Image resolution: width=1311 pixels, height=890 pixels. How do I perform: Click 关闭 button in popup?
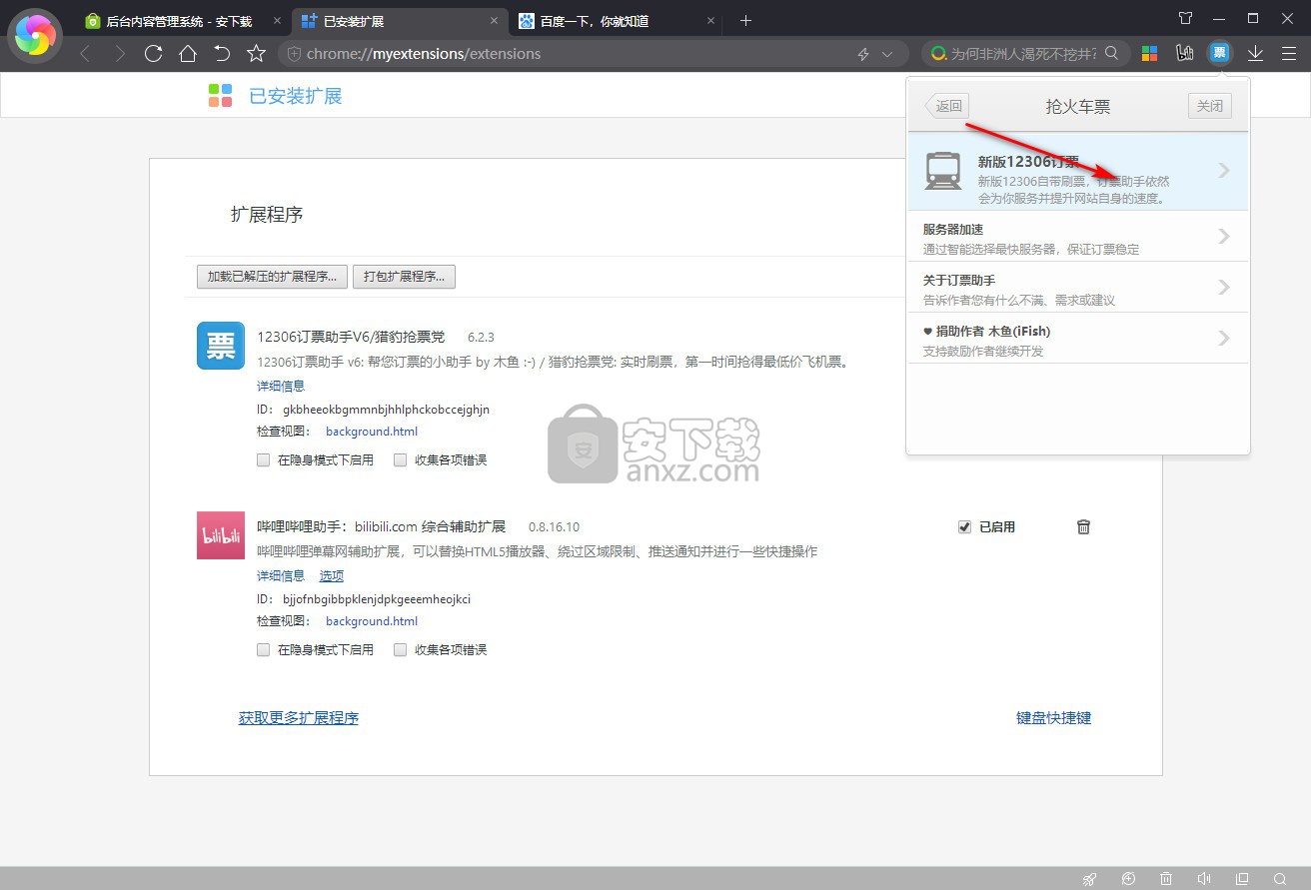click(x=1210, y=106)
